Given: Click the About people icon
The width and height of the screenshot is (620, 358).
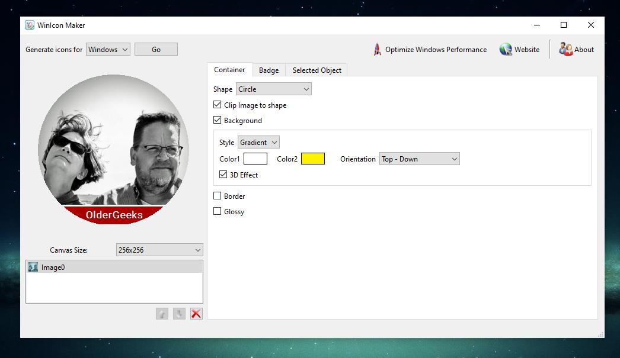Looking at the screenshot, I should click(565, 49).
